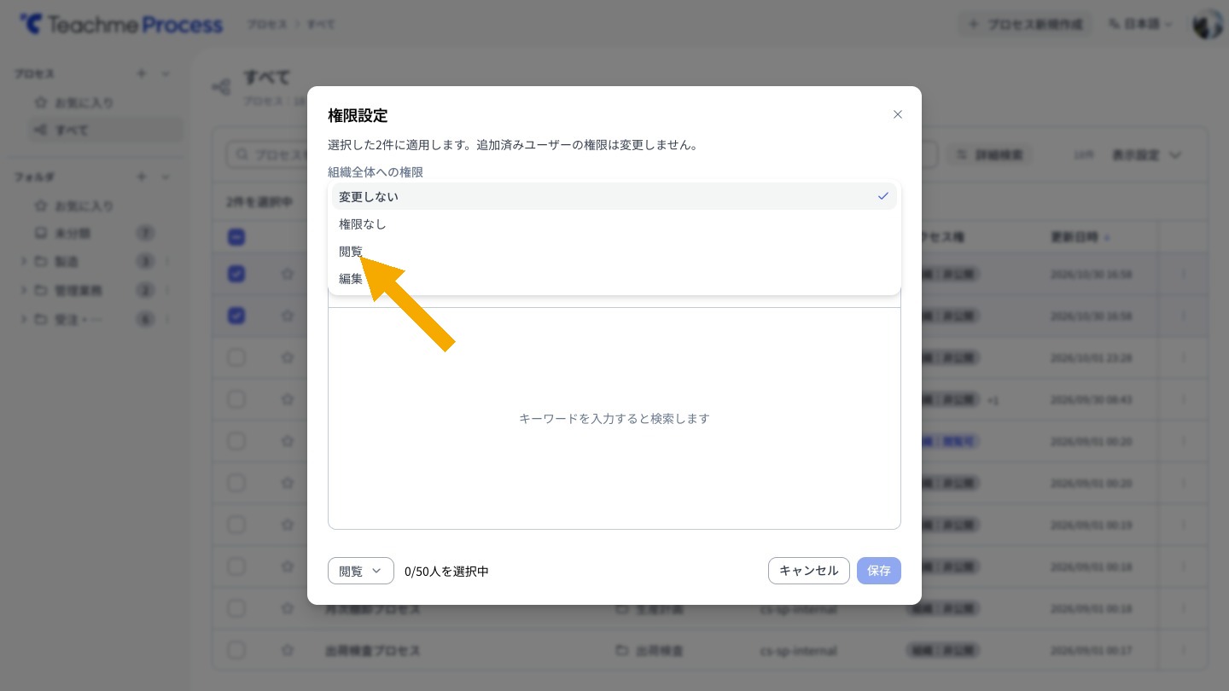
Task: Open kebab menu of 管理業務 folder
Action: [167, 290]
